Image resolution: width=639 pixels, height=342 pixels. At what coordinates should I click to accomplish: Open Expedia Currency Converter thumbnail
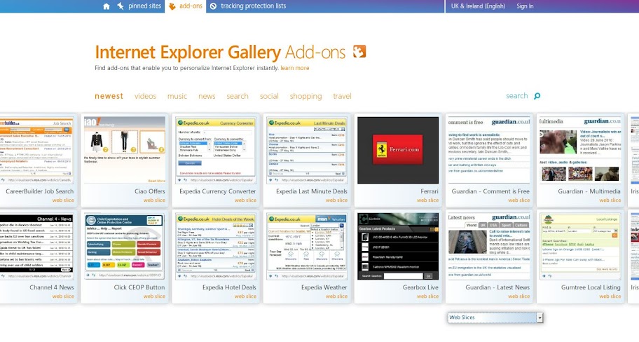click(216, 150)
